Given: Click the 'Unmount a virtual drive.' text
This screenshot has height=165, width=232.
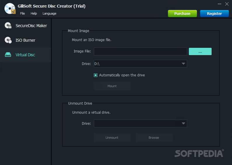Looking at the screenshot, I should tap(91, 113).
